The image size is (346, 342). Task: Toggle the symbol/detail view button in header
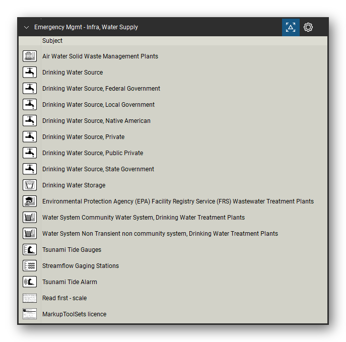(291, 27)
